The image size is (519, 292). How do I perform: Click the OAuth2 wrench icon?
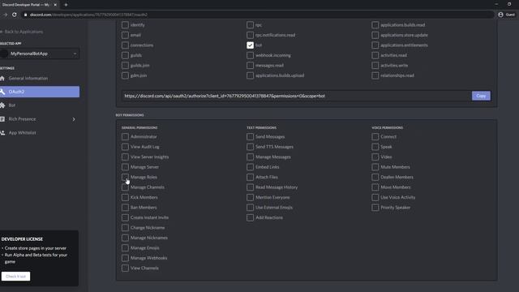pos(2,92)
